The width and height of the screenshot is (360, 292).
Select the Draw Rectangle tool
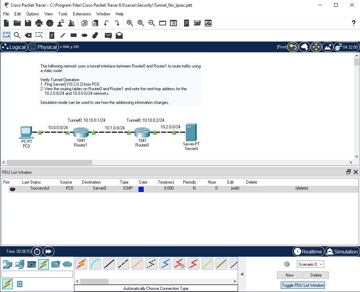tap(74, 35)
